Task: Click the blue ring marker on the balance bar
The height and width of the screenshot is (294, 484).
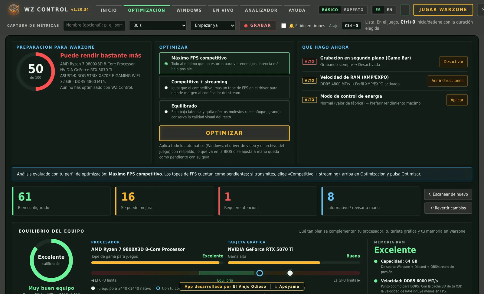Action: (x=260, y=273)
